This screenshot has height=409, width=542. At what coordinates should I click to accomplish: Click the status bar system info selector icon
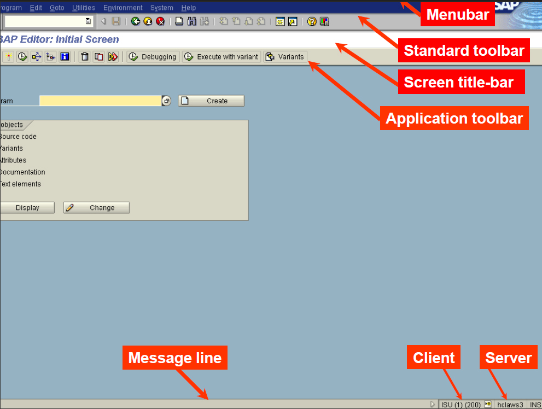click(488, 404)
